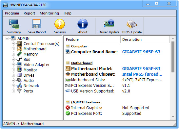Expand the Drives tree node
179x129 pixels.
(13, 75)
